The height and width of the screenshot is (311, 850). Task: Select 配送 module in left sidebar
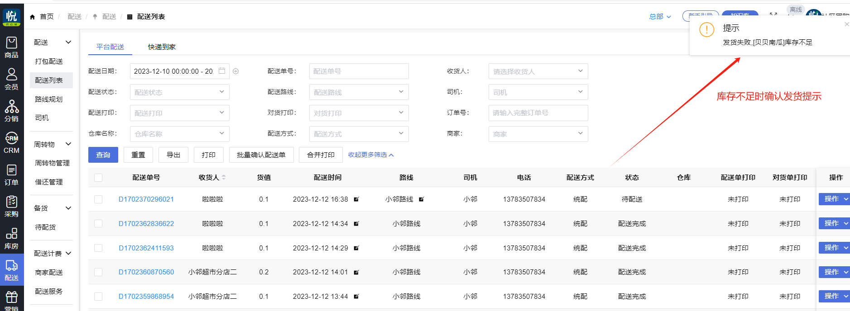[11, 270]
